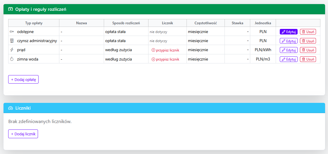
Task: Click the lightning bolt icon beside prąd
Action: [11, 50]
